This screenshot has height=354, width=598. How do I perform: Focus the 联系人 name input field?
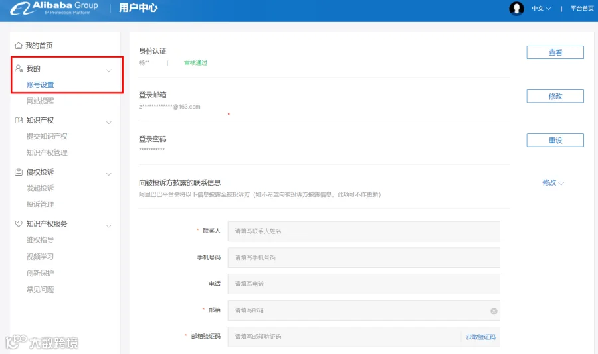[364, 231]
